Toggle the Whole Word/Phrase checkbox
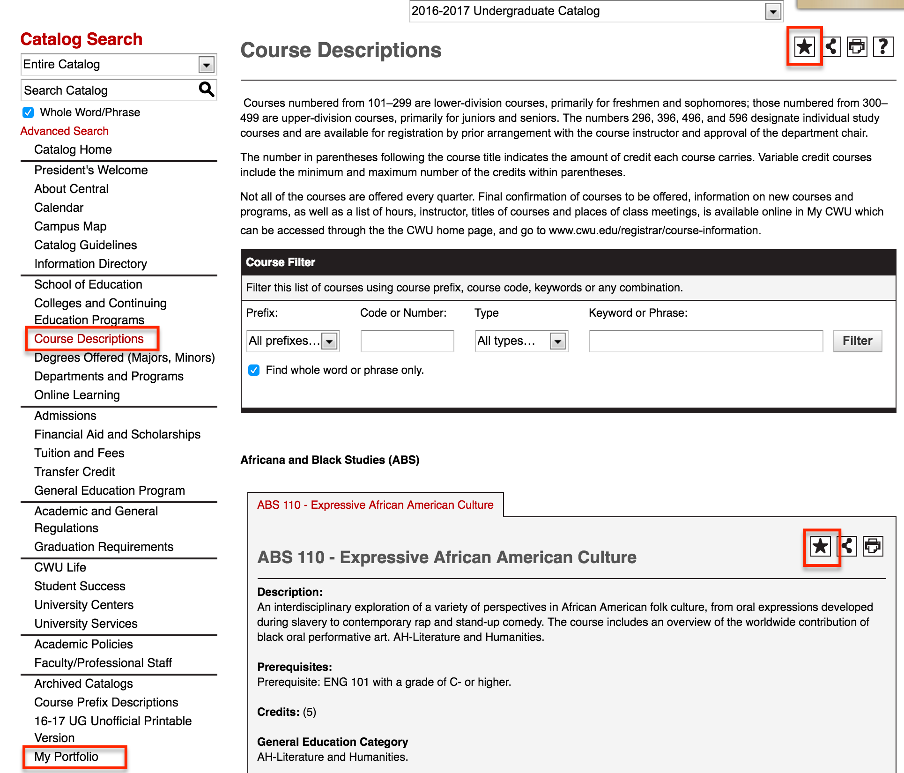The height and width of the screenshot is (773, 904). 28,112
